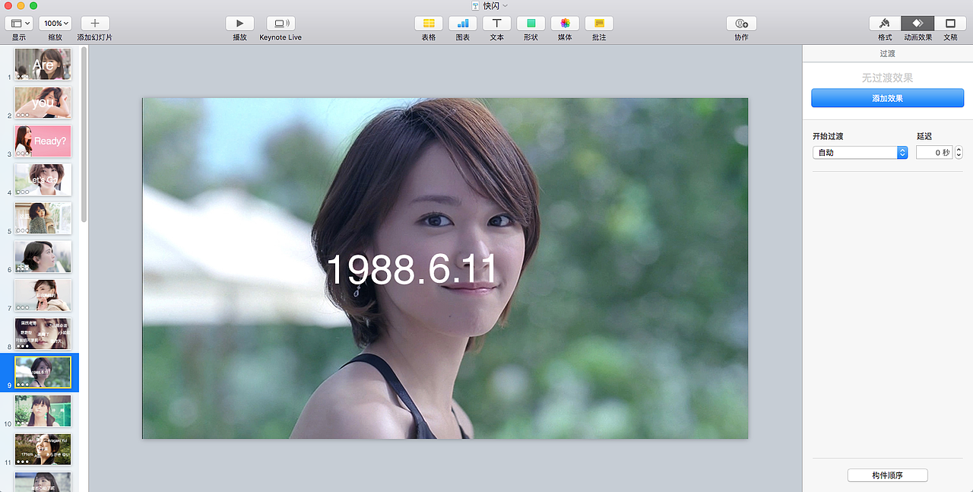Close the window with red button
Image resolution: width=973 pixels, height=492 pixels.
(8, 5)
